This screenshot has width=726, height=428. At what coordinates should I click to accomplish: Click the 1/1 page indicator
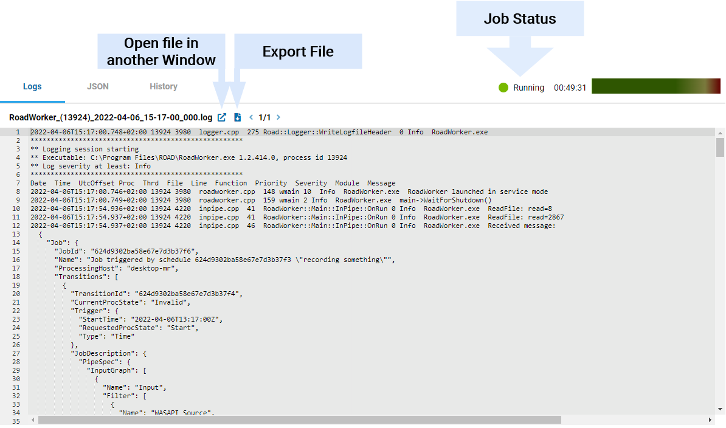(264, 117)
